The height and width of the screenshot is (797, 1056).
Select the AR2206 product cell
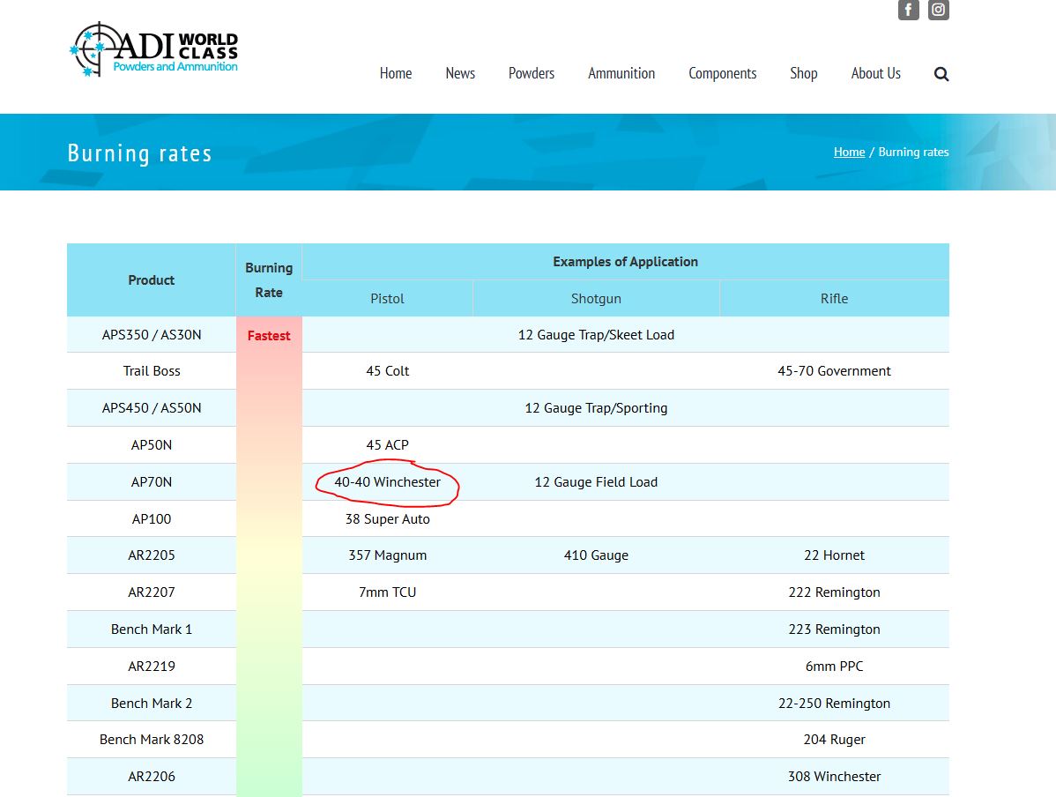152,776
